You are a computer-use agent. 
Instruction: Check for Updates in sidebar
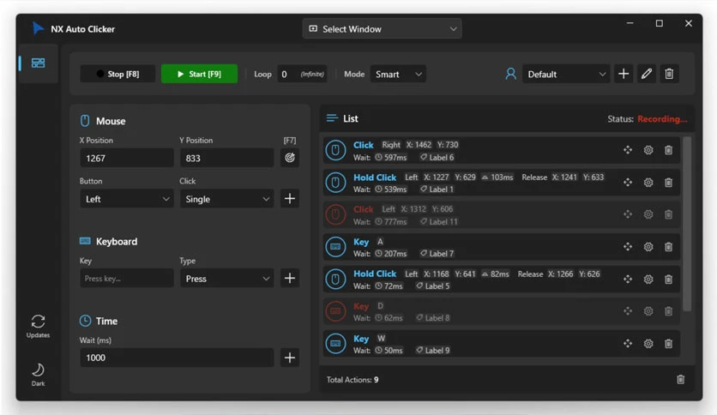click(38, 326)
